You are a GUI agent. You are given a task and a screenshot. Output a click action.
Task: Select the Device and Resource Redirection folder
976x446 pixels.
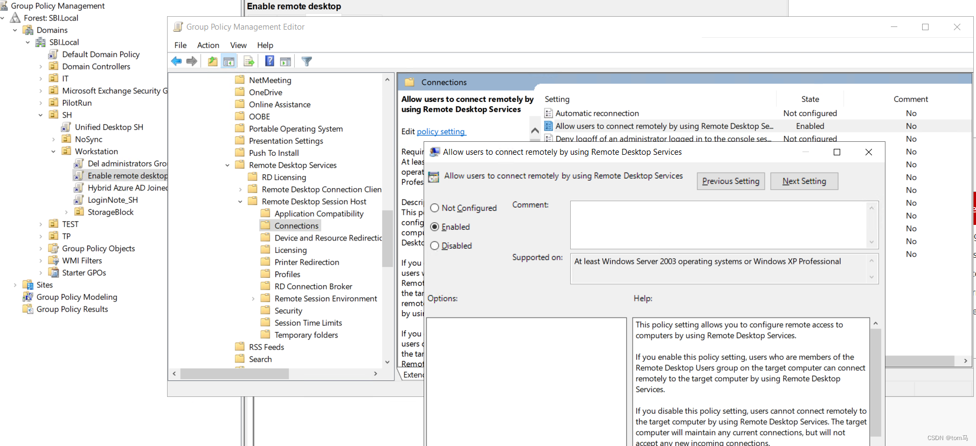(x=328, y=238)
